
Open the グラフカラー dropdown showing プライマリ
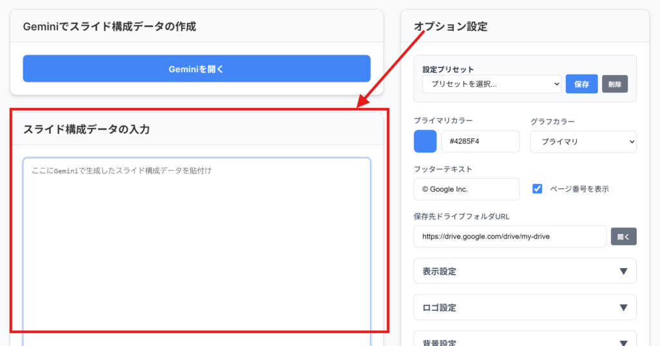[583, 142]
